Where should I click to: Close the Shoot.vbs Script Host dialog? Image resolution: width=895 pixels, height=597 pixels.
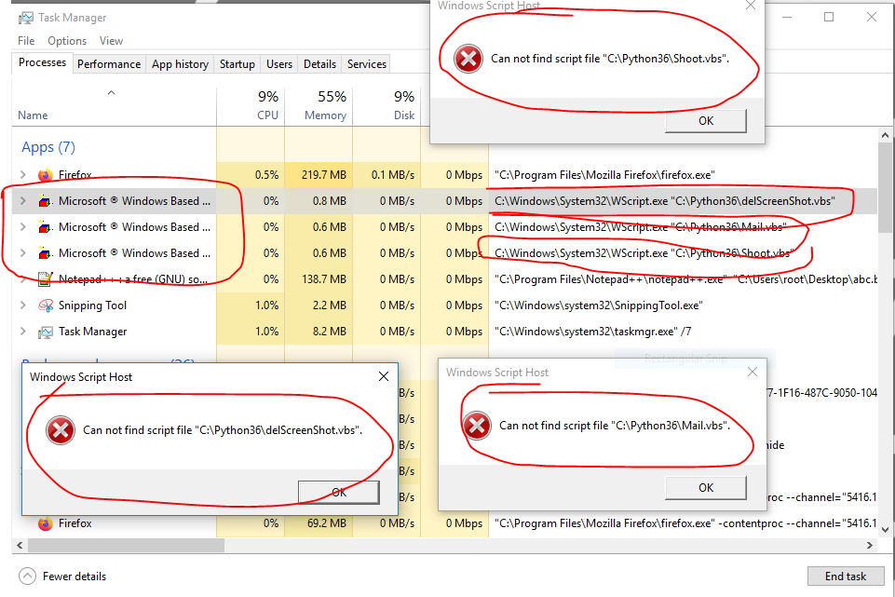[751, 6]
